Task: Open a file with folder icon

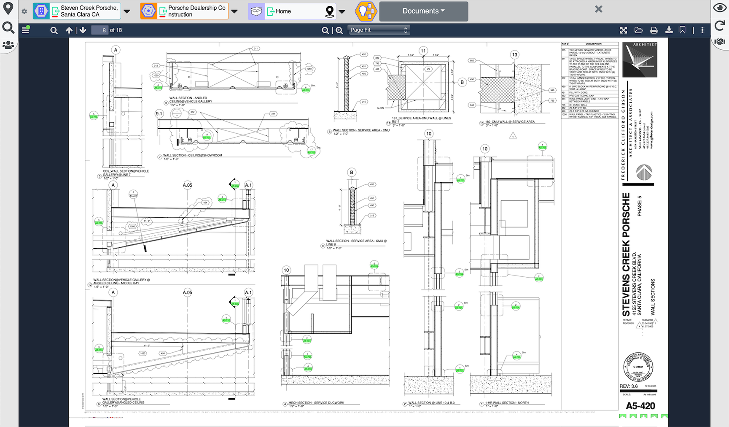Action: (x=638, y=30)
